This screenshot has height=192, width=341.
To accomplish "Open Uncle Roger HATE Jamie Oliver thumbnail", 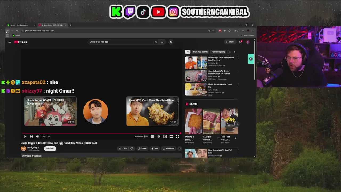I will [x=196, y=63].
